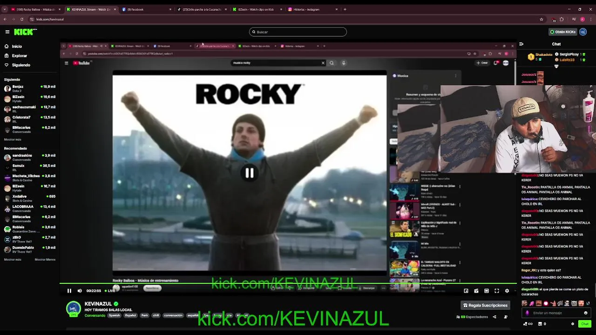Open recommended channel Samulx
The height and width of the screenshot is (335, 596).
click(30, 167)
